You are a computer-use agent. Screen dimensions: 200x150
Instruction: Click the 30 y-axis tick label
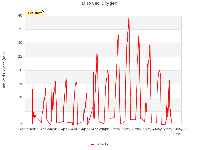tap(20, 43)
